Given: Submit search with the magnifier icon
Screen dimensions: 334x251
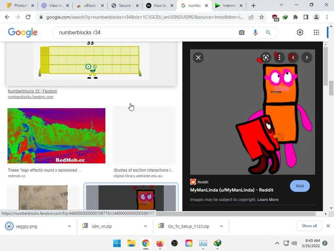Looking at the screenshot, I should click(268, 33).
